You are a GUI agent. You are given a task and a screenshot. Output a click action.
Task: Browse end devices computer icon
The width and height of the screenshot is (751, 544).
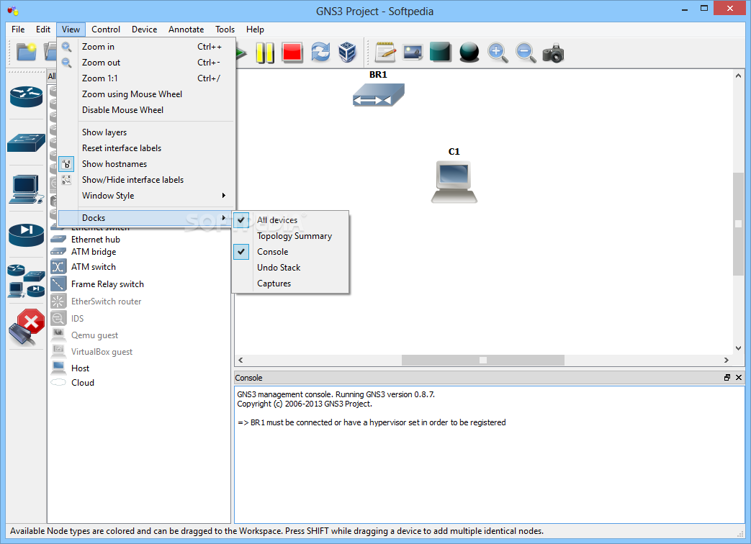tap(25, 189)
